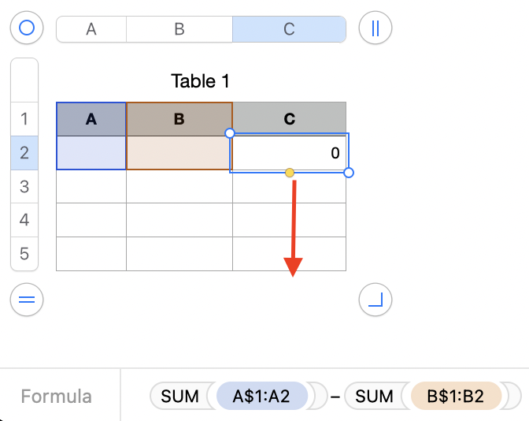Click the table resize corner handle
This screenshot has width=529, height=421.
(375, 300)
